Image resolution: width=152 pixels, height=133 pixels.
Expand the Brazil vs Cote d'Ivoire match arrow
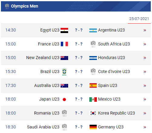click(145, 72)
